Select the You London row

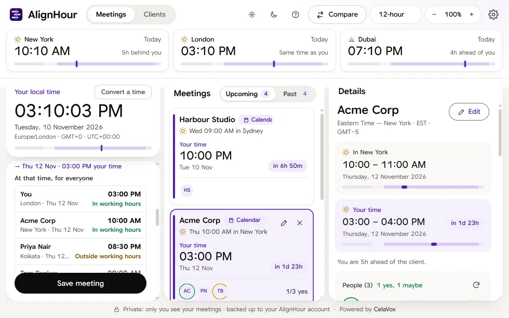click(81, 199)
